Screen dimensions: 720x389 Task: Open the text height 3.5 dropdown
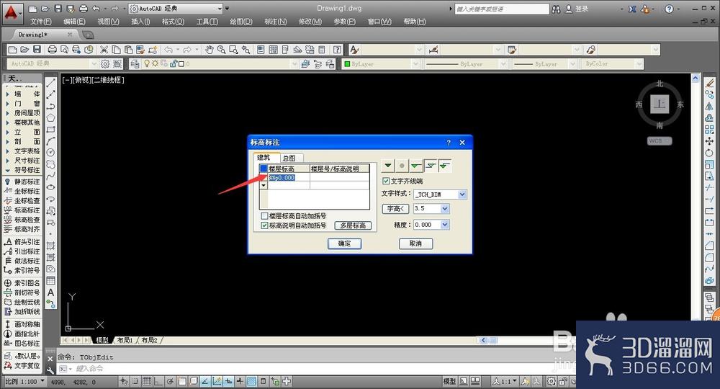coord(444,208)
